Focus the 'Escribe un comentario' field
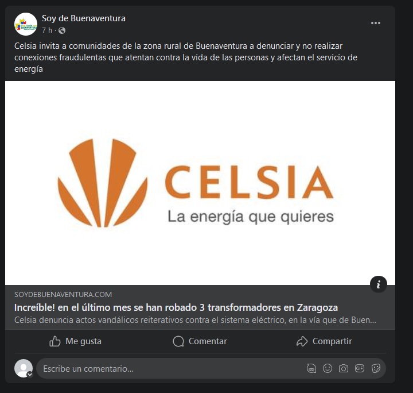Viewport: 413px width, 393px height. point(171,368)
